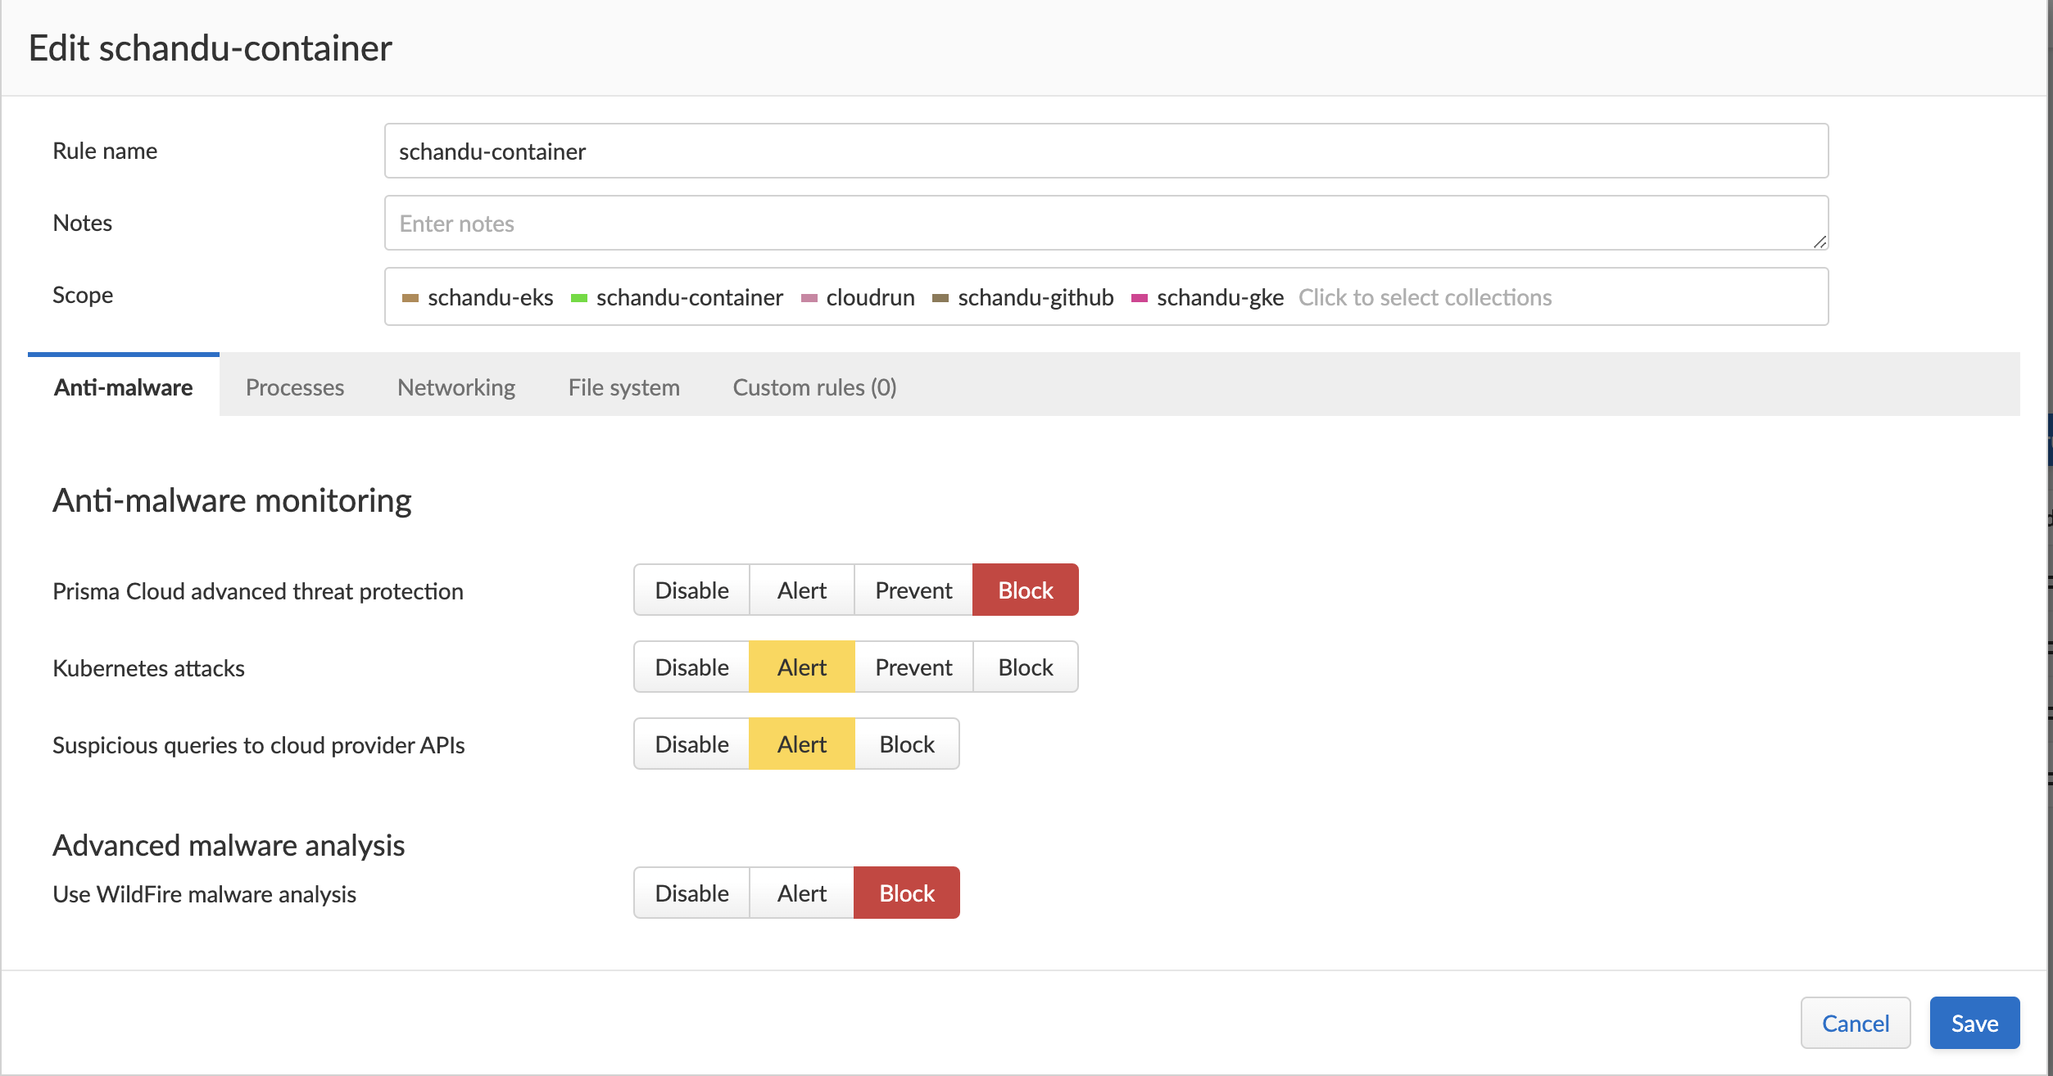Toggle Alert for Prisma Cloud advanced threat protection
Viewport: 2053px width, 1076px height.
point(801,590)
